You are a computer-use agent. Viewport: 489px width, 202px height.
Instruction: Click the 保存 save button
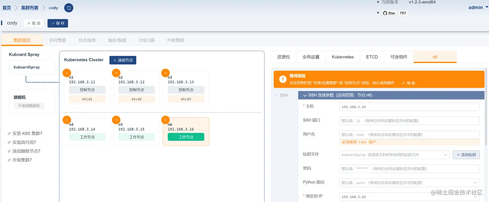click(58, 23)
